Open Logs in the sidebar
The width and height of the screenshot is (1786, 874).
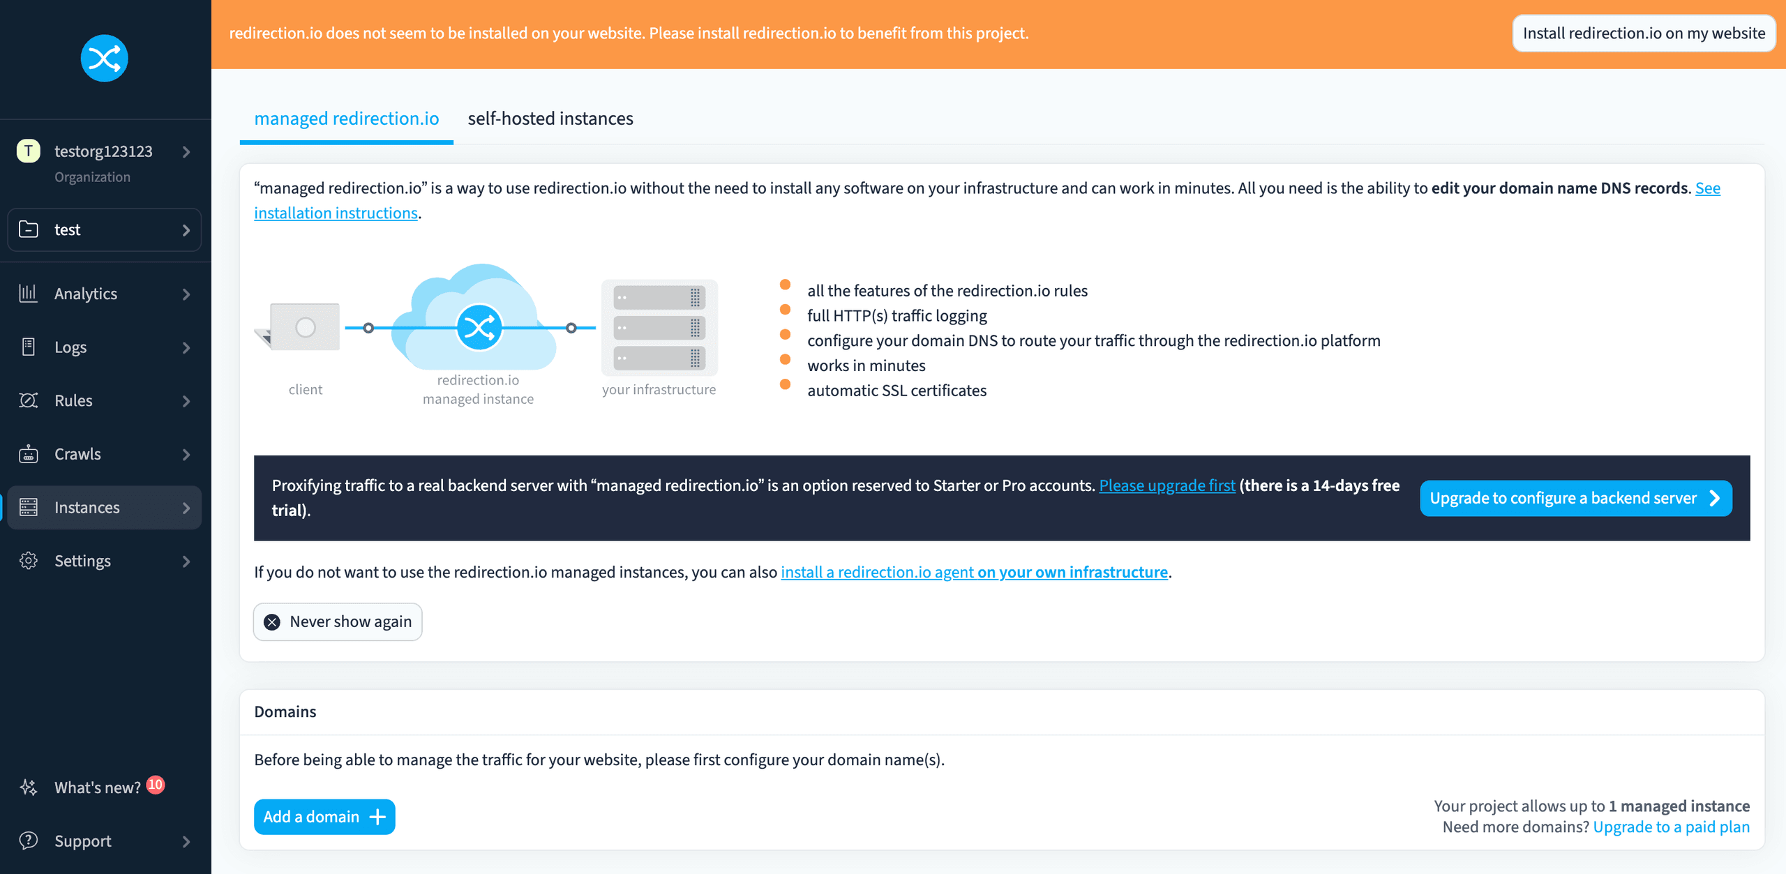(105, 347)
